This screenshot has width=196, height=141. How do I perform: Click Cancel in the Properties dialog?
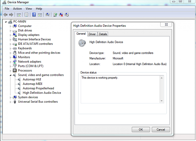[161, 130]
